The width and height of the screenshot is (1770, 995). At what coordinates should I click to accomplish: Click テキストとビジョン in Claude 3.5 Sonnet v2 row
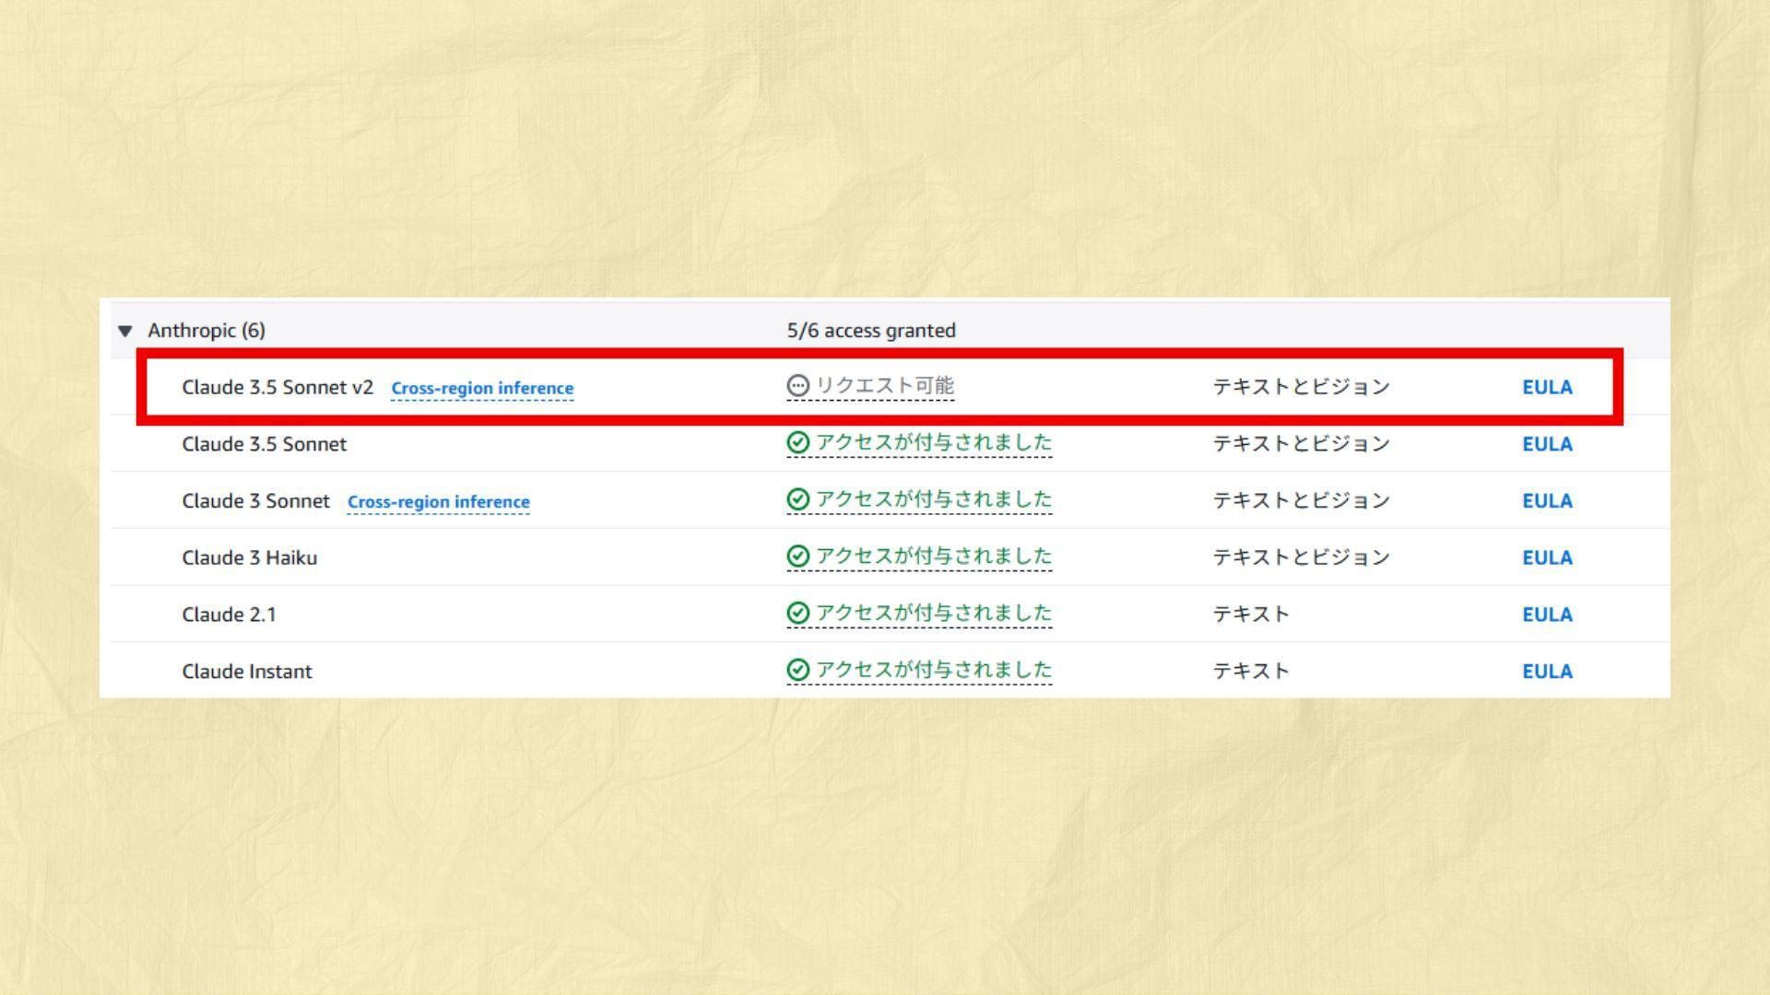point(1301,387)
